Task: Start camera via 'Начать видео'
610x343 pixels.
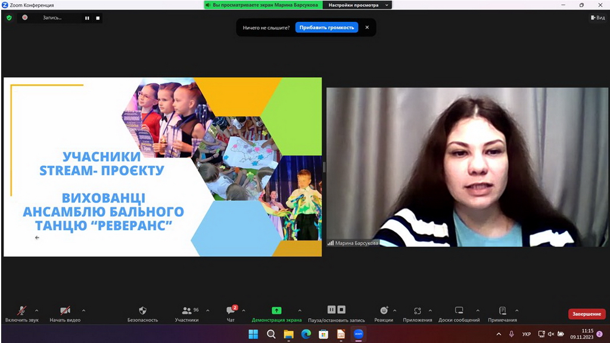Action: (x=64, y=311)
